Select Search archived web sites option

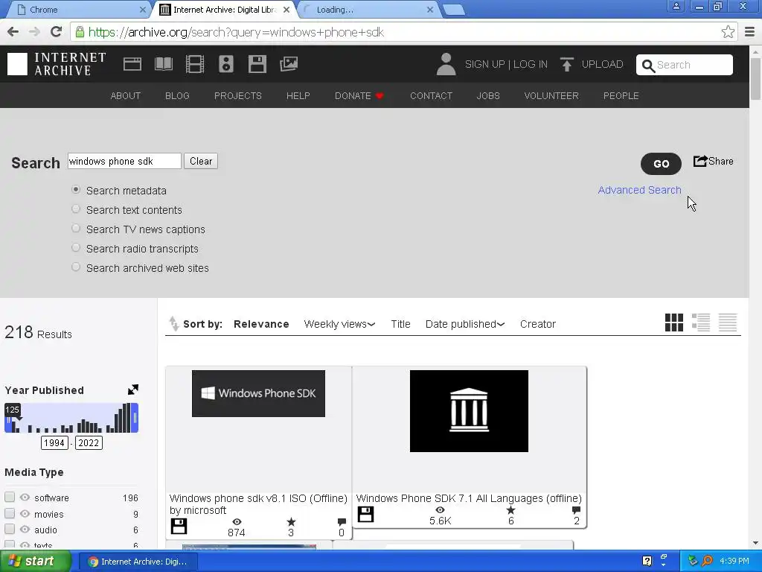76,267
